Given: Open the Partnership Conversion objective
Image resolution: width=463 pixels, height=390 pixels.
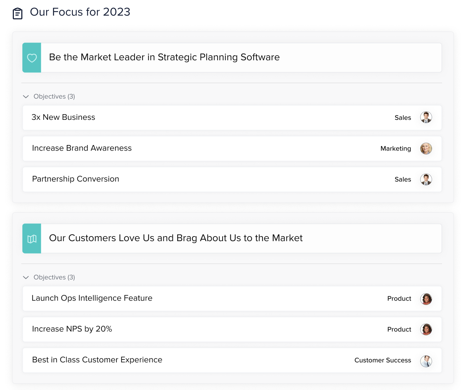Looking at the screenshot, I should pos(76,179).
